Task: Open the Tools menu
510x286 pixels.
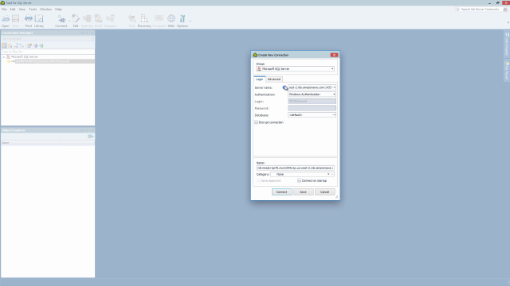Action: click(33, 10)
